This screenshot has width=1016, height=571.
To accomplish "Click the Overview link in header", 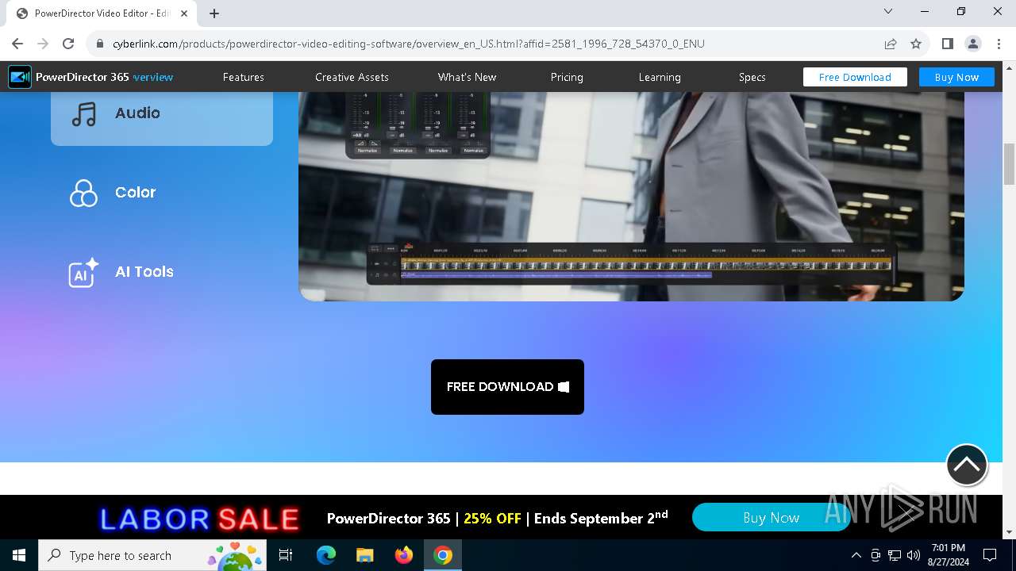I will point(154,77).
